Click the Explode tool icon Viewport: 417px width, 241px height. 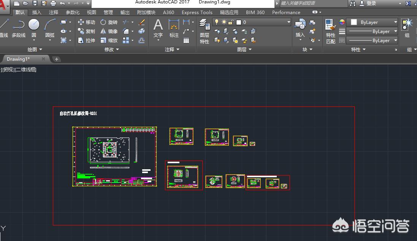(x=142, y=32)
